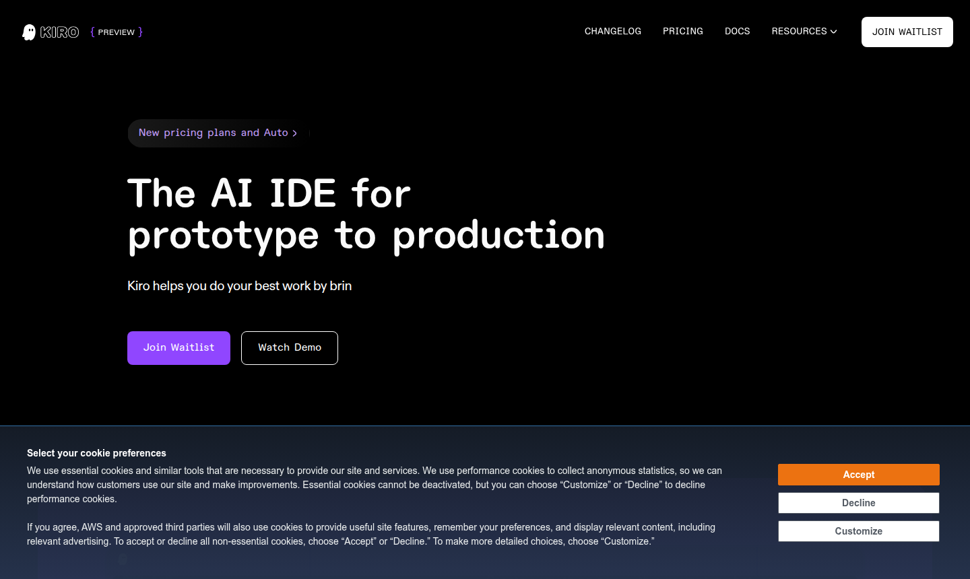The width and height of the screenshot is (970, 579).
Task: Open the New pricing plans announcement
Action: [x=213, y=133]
